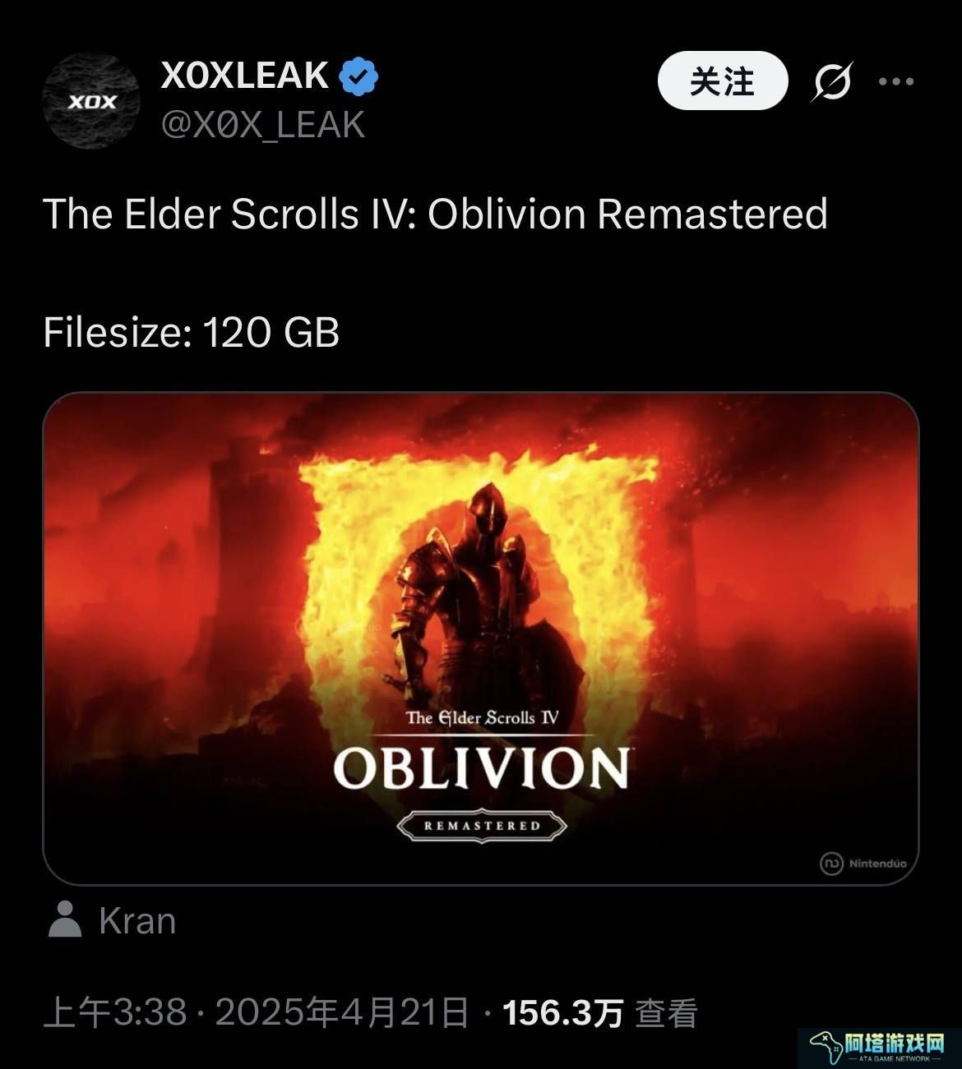This screenshot has width=962, height=1069.
Task: Open the Oblivion Remastered image
Action: [x=480, y=638]
